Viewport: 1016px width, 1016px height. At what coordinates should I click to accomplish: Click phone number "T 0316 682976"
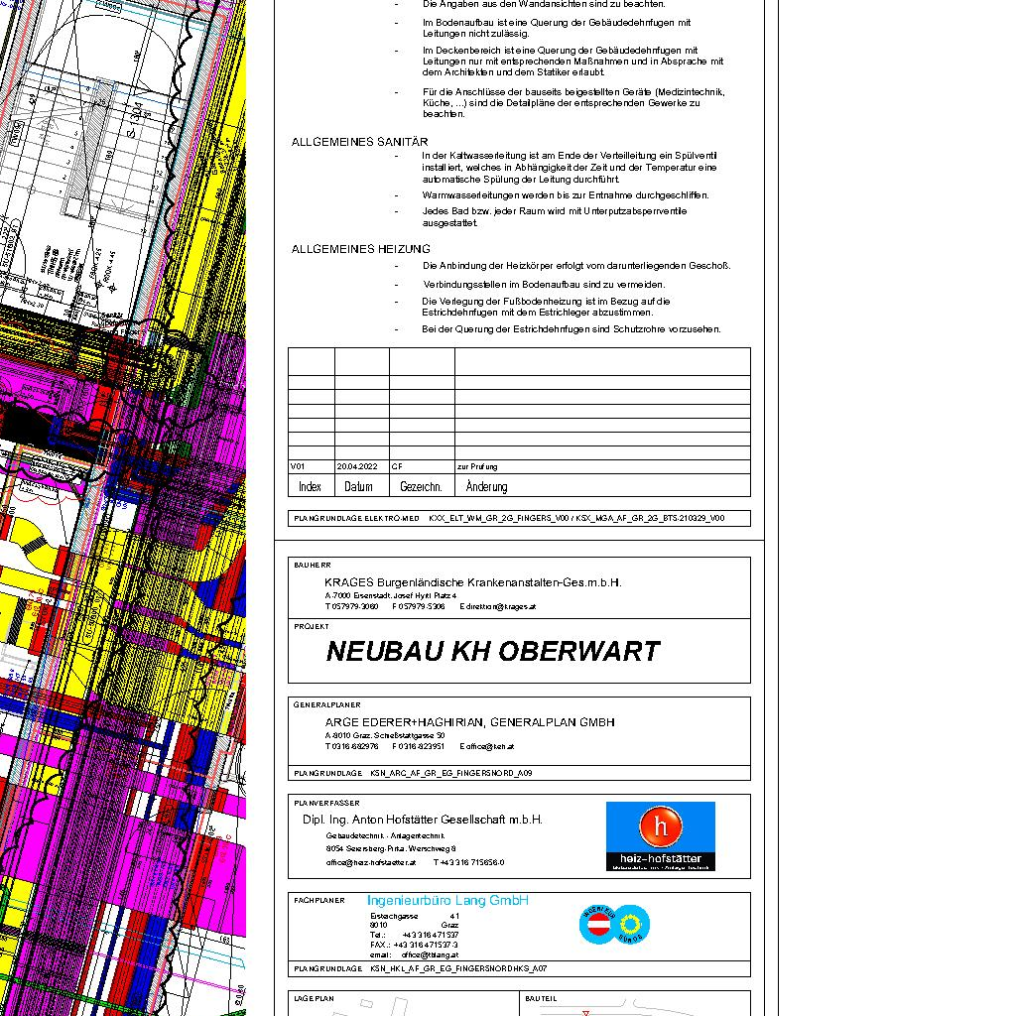pos(351,746)
